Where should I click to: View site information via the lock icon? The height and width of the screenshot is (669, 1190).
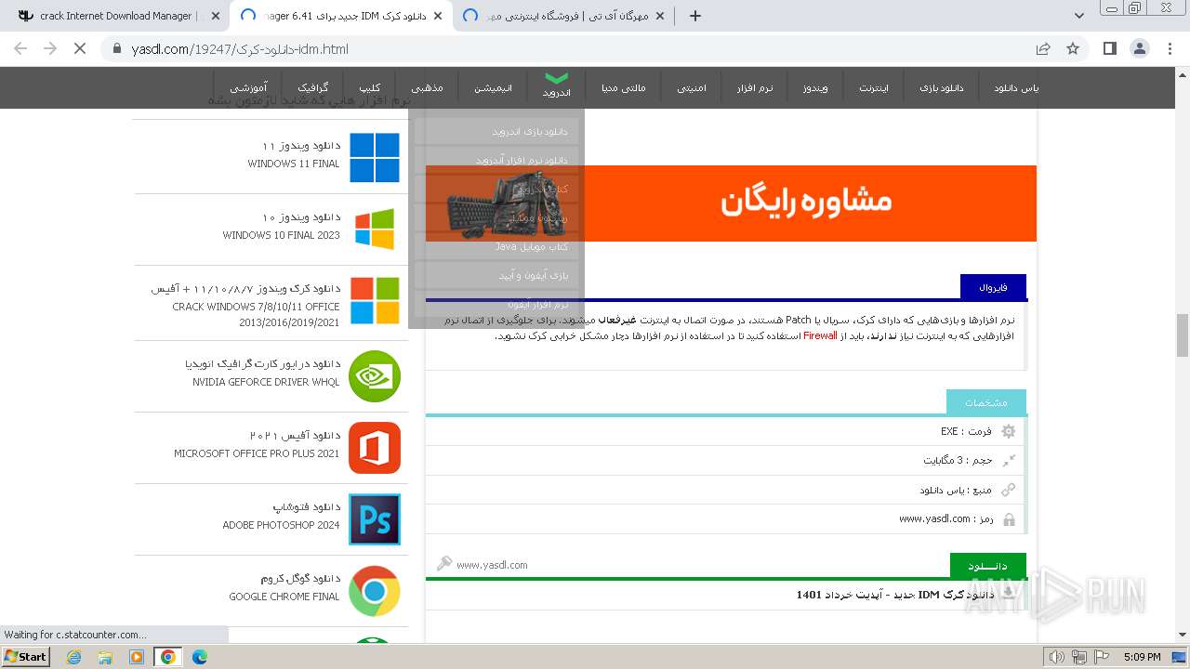(x=116, y=48)
